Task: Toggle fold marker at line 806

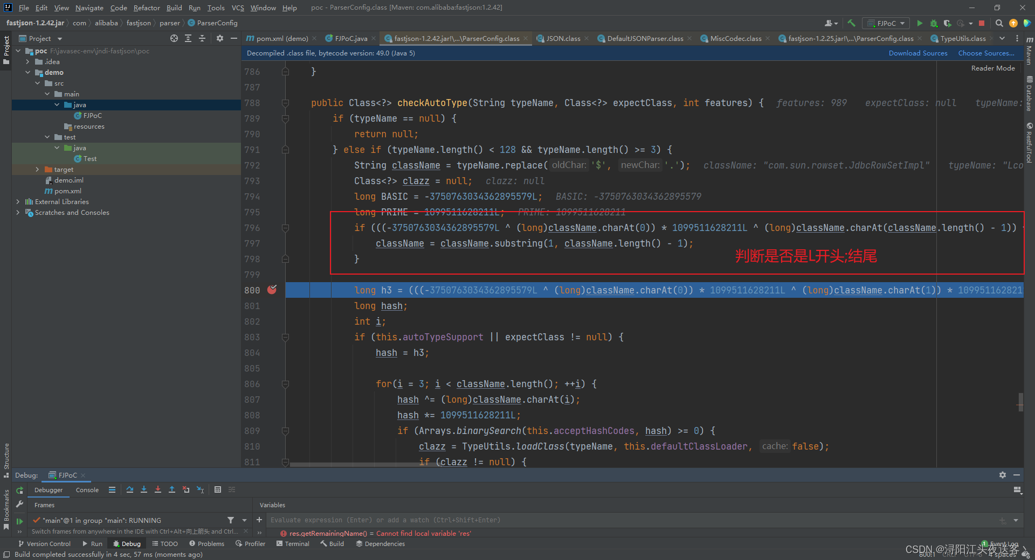Action: click(x=285, y=384)
